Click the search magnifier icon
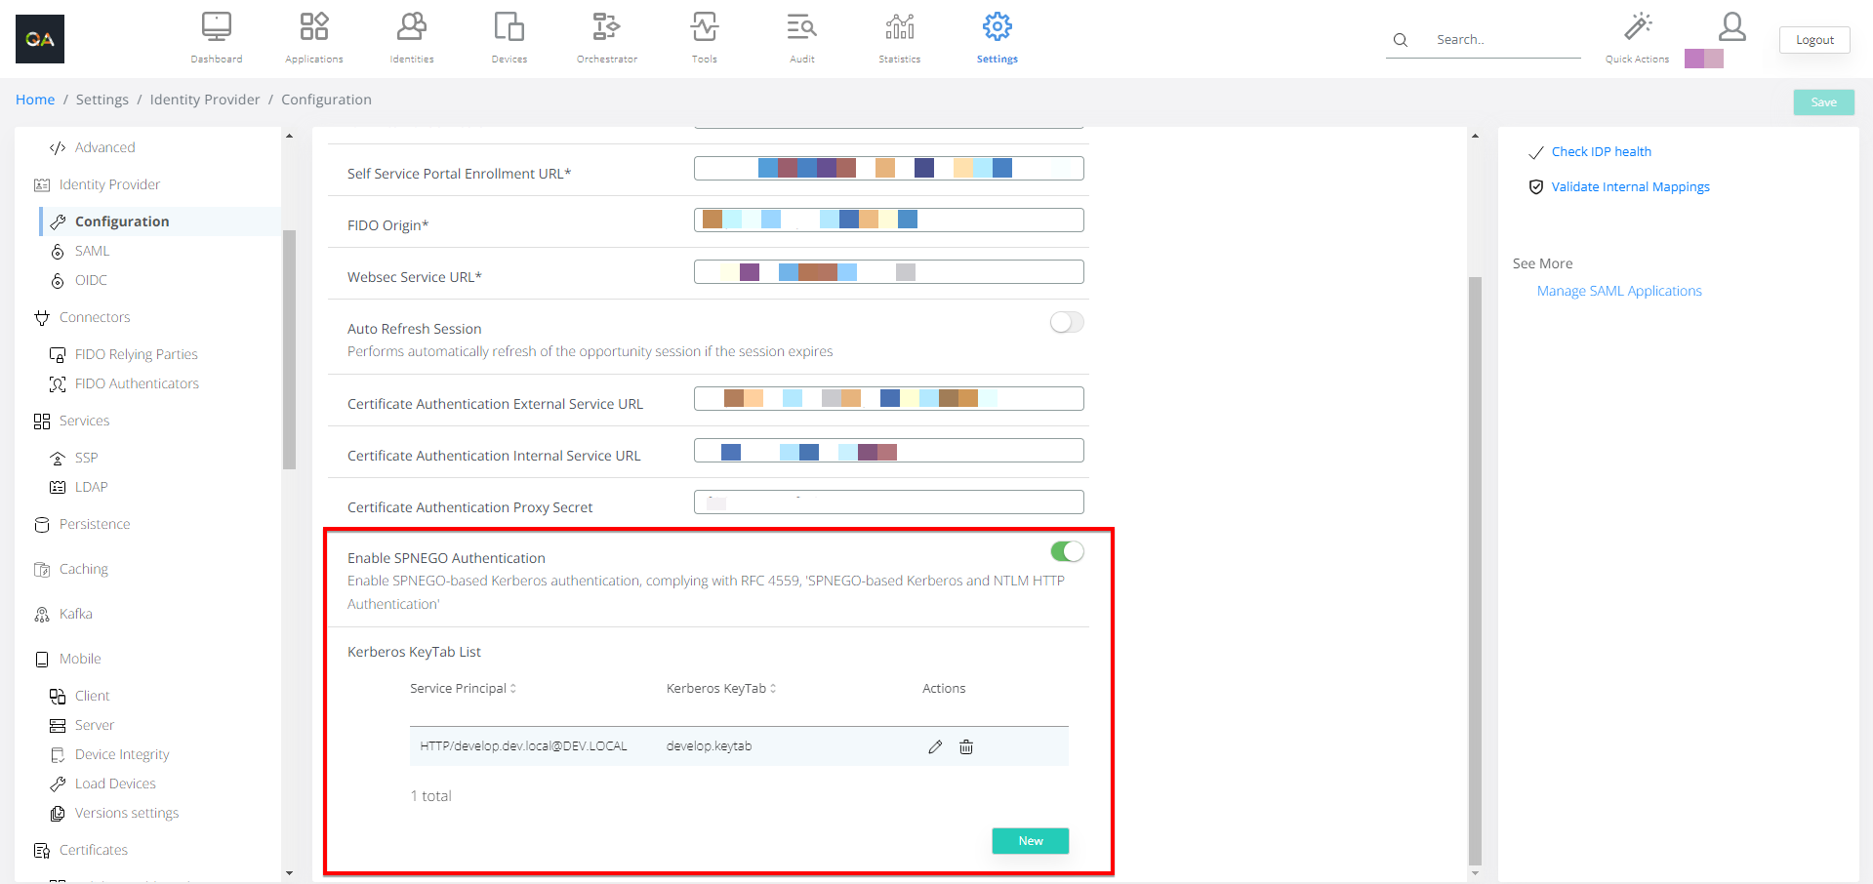 point(1400,40)
